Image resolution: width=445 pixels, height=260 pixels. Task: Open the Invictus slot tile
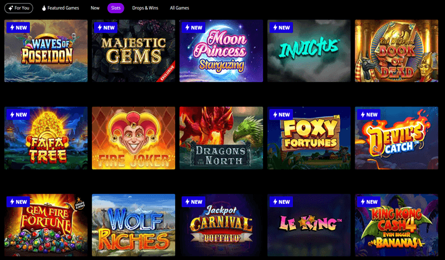[309, 51]
